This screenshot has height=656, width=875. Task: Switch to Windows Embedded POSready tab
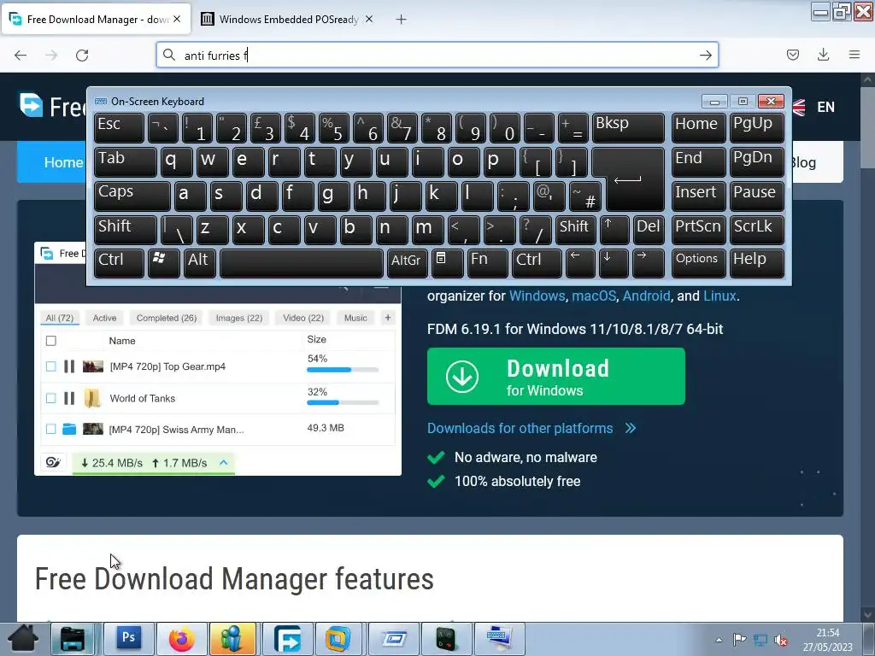point(287,20)
